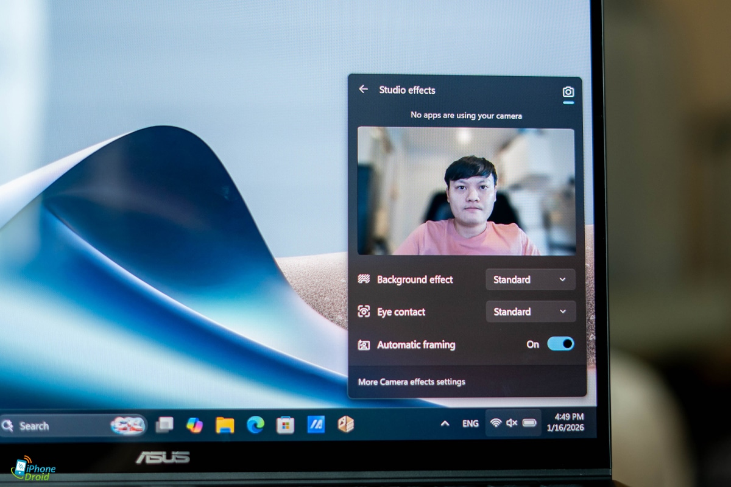Screen dimensions: 731x487
Task: Expand the Eye contact dropdown
Action: tap(530, 312)
